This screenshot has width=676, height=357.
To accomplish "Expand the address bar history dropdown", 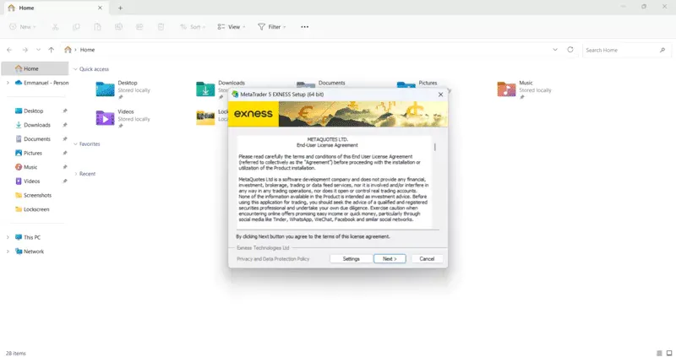I will coord(555,50).
